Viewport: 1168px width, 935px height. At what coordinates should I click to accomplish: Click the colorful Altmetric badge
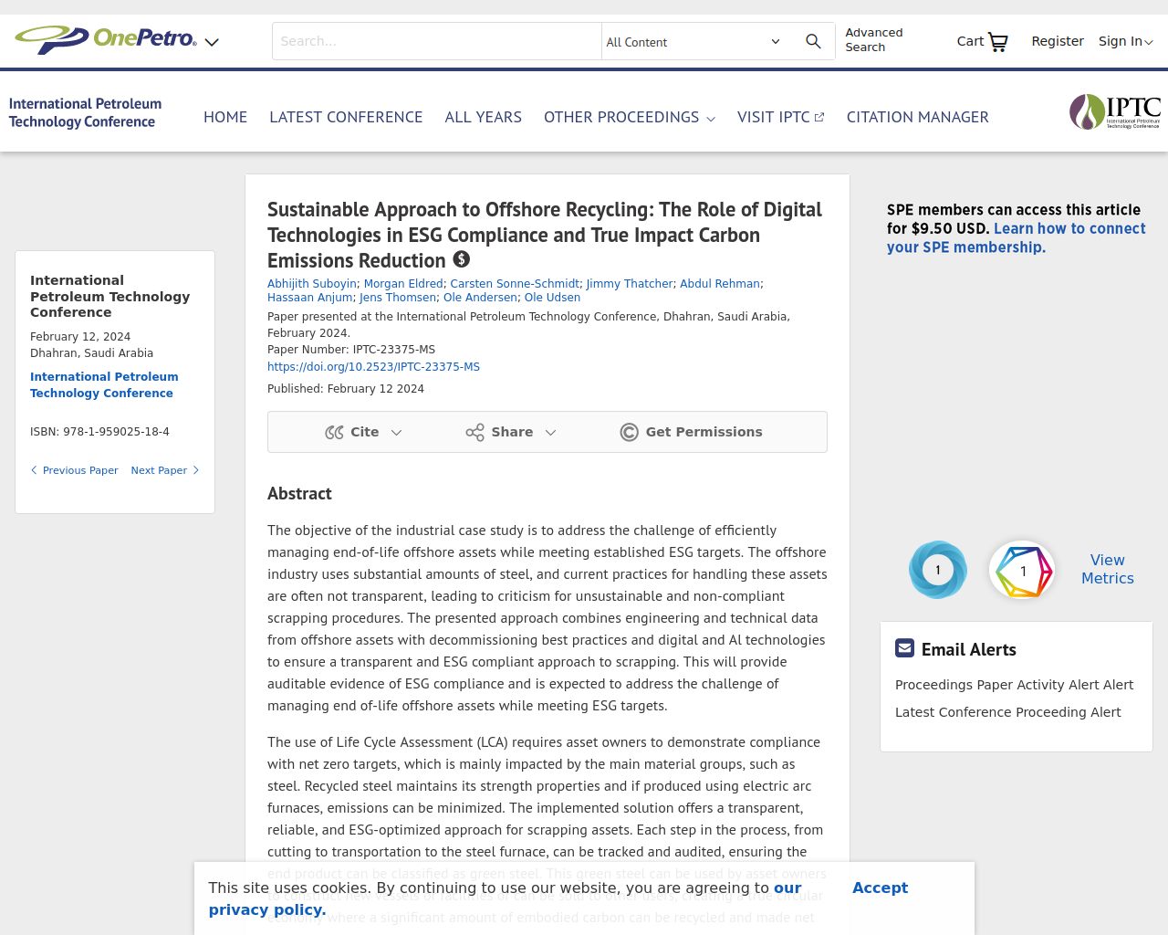click(1022, 570)
